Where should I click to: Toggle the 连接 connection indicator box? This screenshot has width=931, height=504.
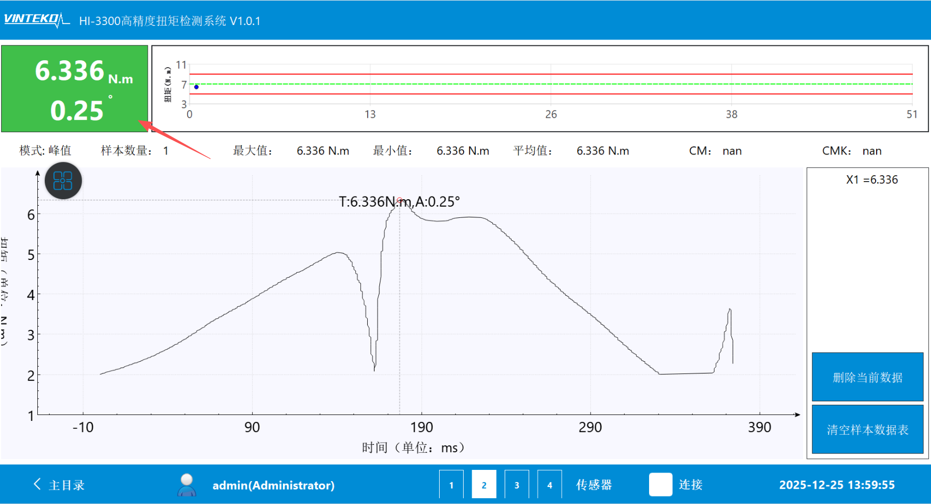660,485
